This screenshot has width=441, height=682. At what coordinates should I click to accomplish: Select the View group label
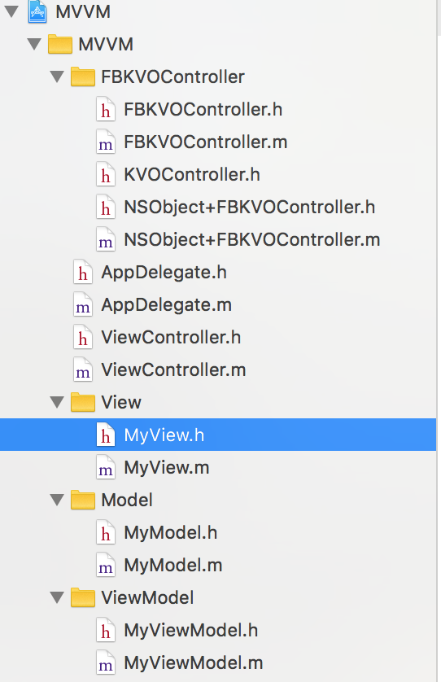[121, 402]
